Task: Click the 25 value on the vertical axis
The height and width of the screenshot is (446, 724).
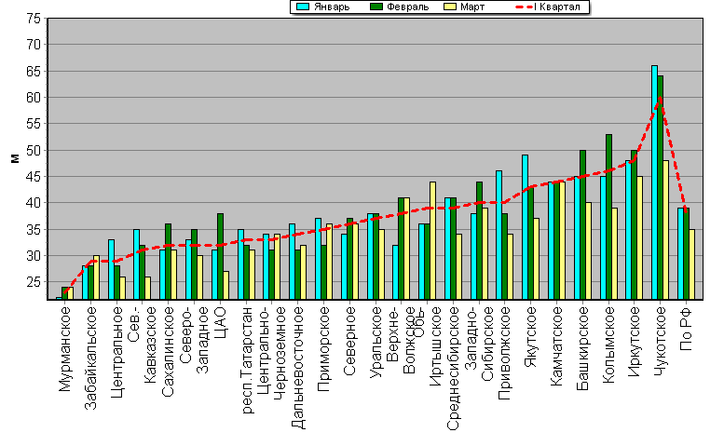Action: coord(34,282)
